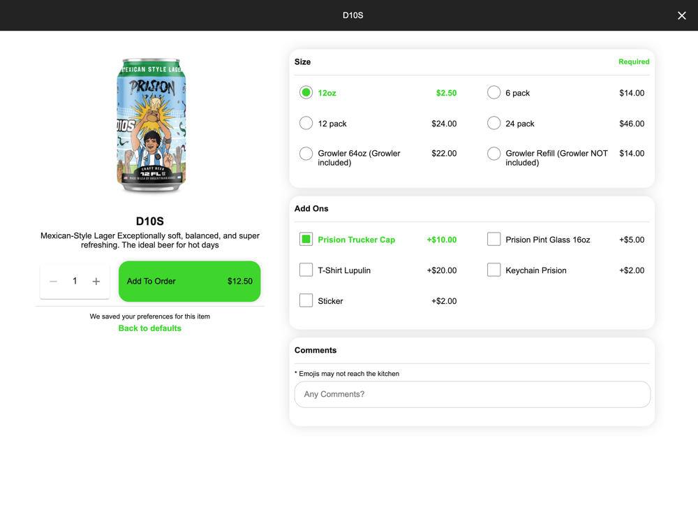This screenshot has height=524, width=698.
Task: Click the Any Comments? input field
Action: tap(473, 394)
